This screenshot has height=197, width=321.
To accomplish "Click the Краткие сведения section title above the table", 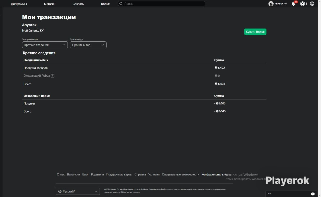I will point(39,53).
